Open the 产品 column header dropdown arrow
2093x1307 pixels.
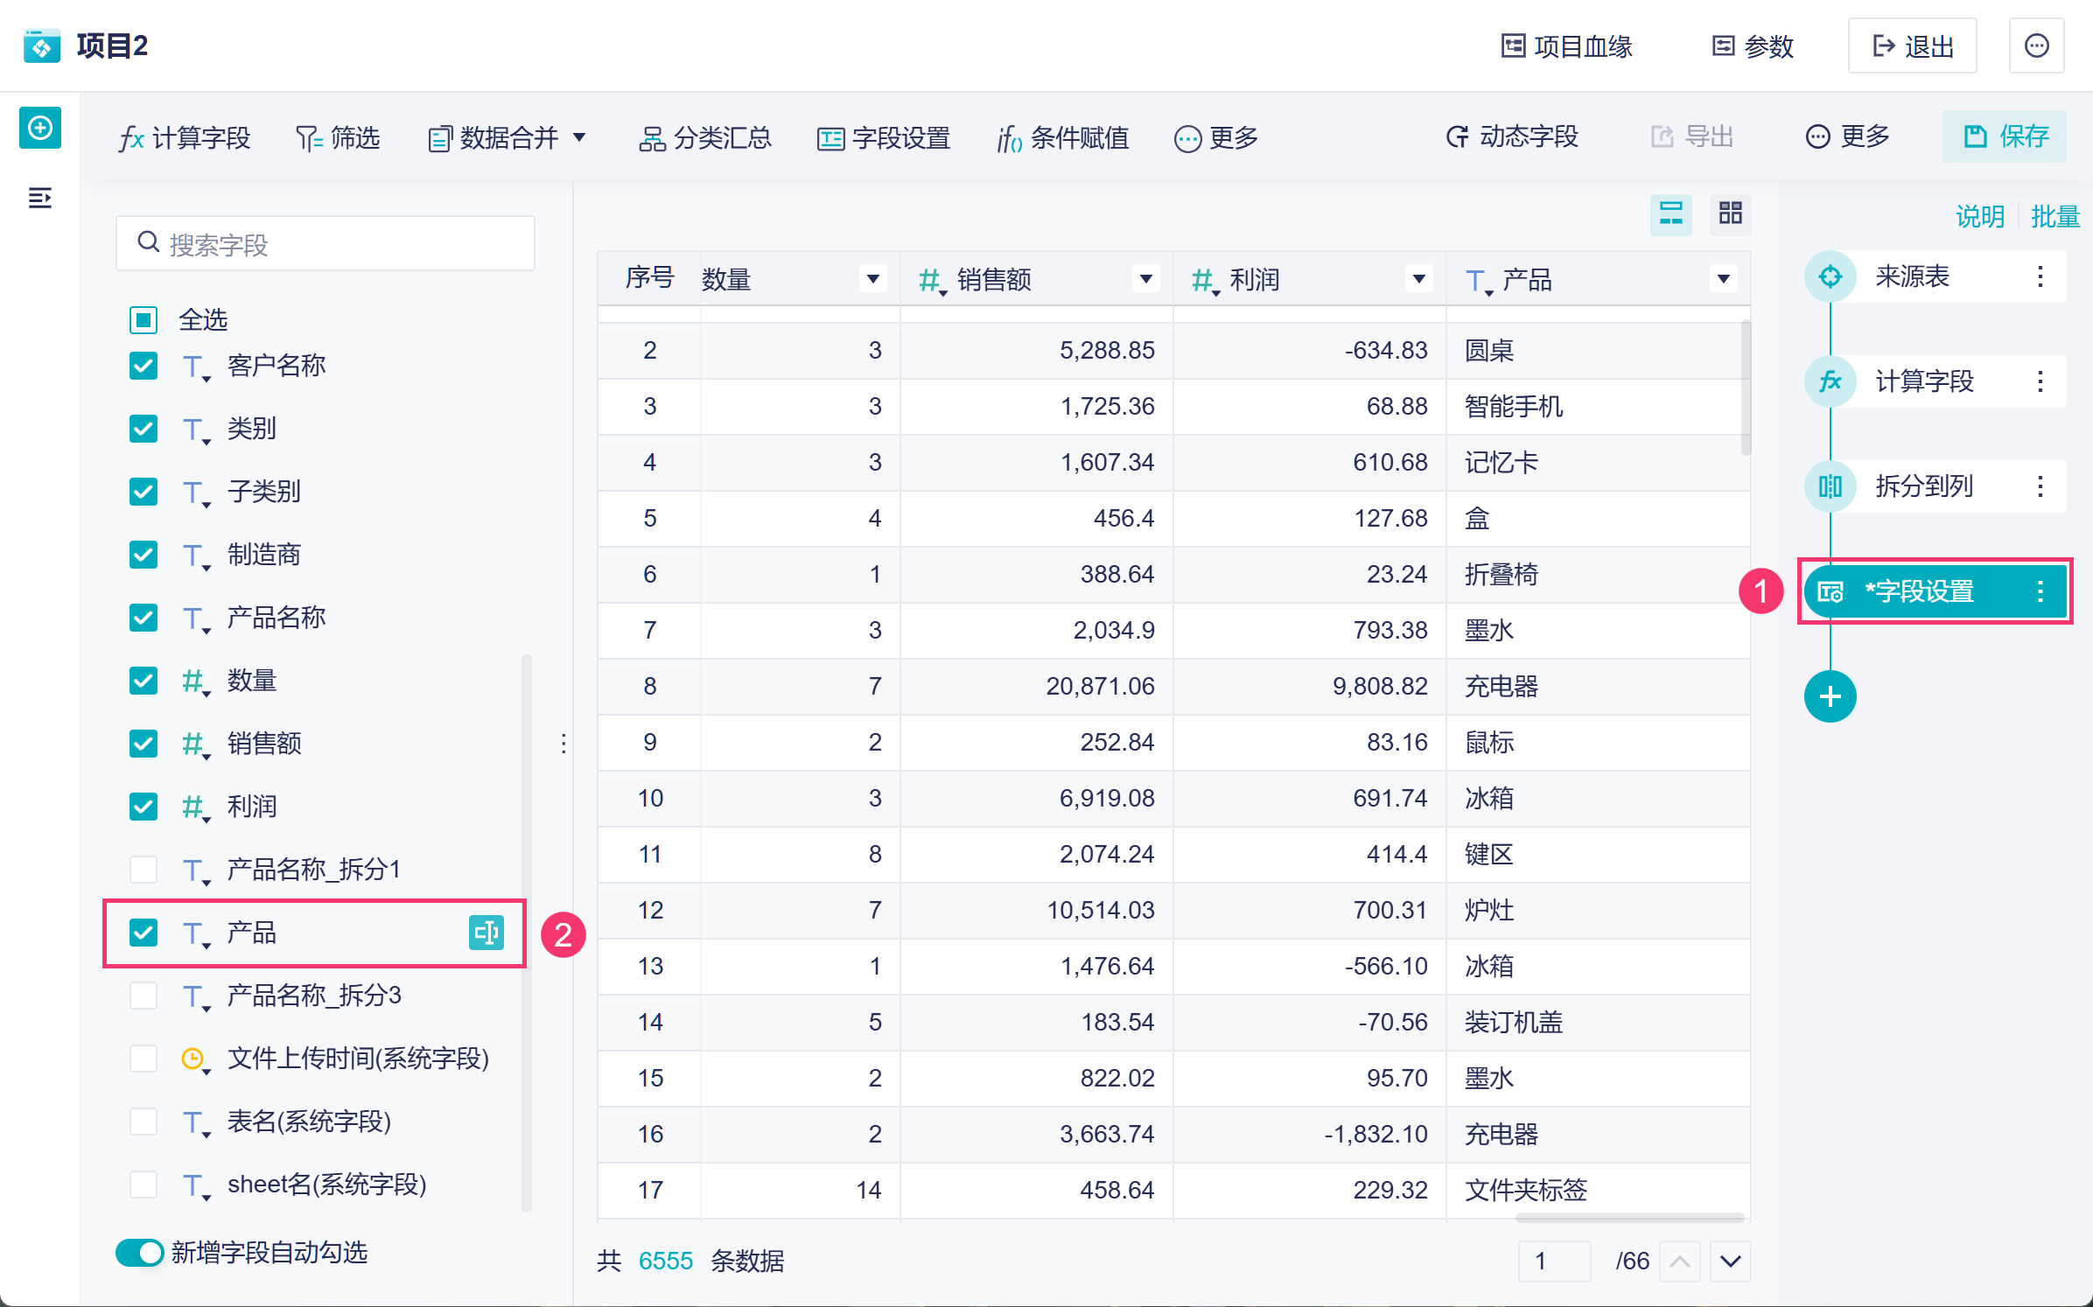pyautogui.click(x=1723, y=279)
